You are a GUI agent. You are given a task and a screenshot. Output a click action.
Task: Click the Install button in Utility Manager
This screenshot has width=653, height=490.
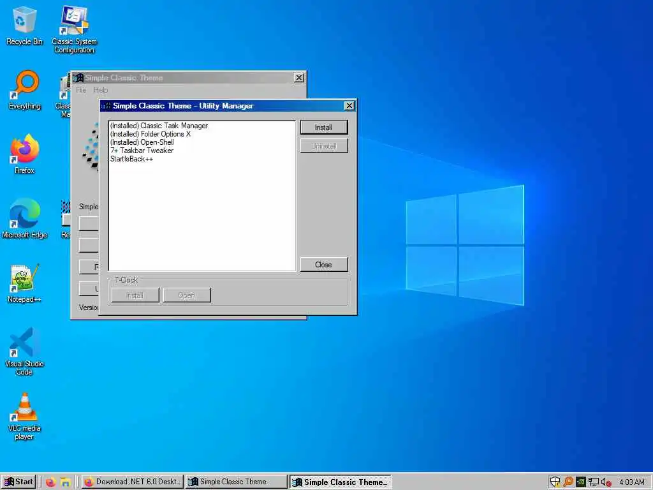click(x=323, y=128)
